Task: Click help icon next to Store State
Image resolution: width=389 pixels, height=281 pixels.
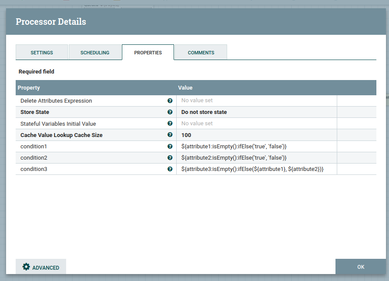Action: click(x=170, y=112)
